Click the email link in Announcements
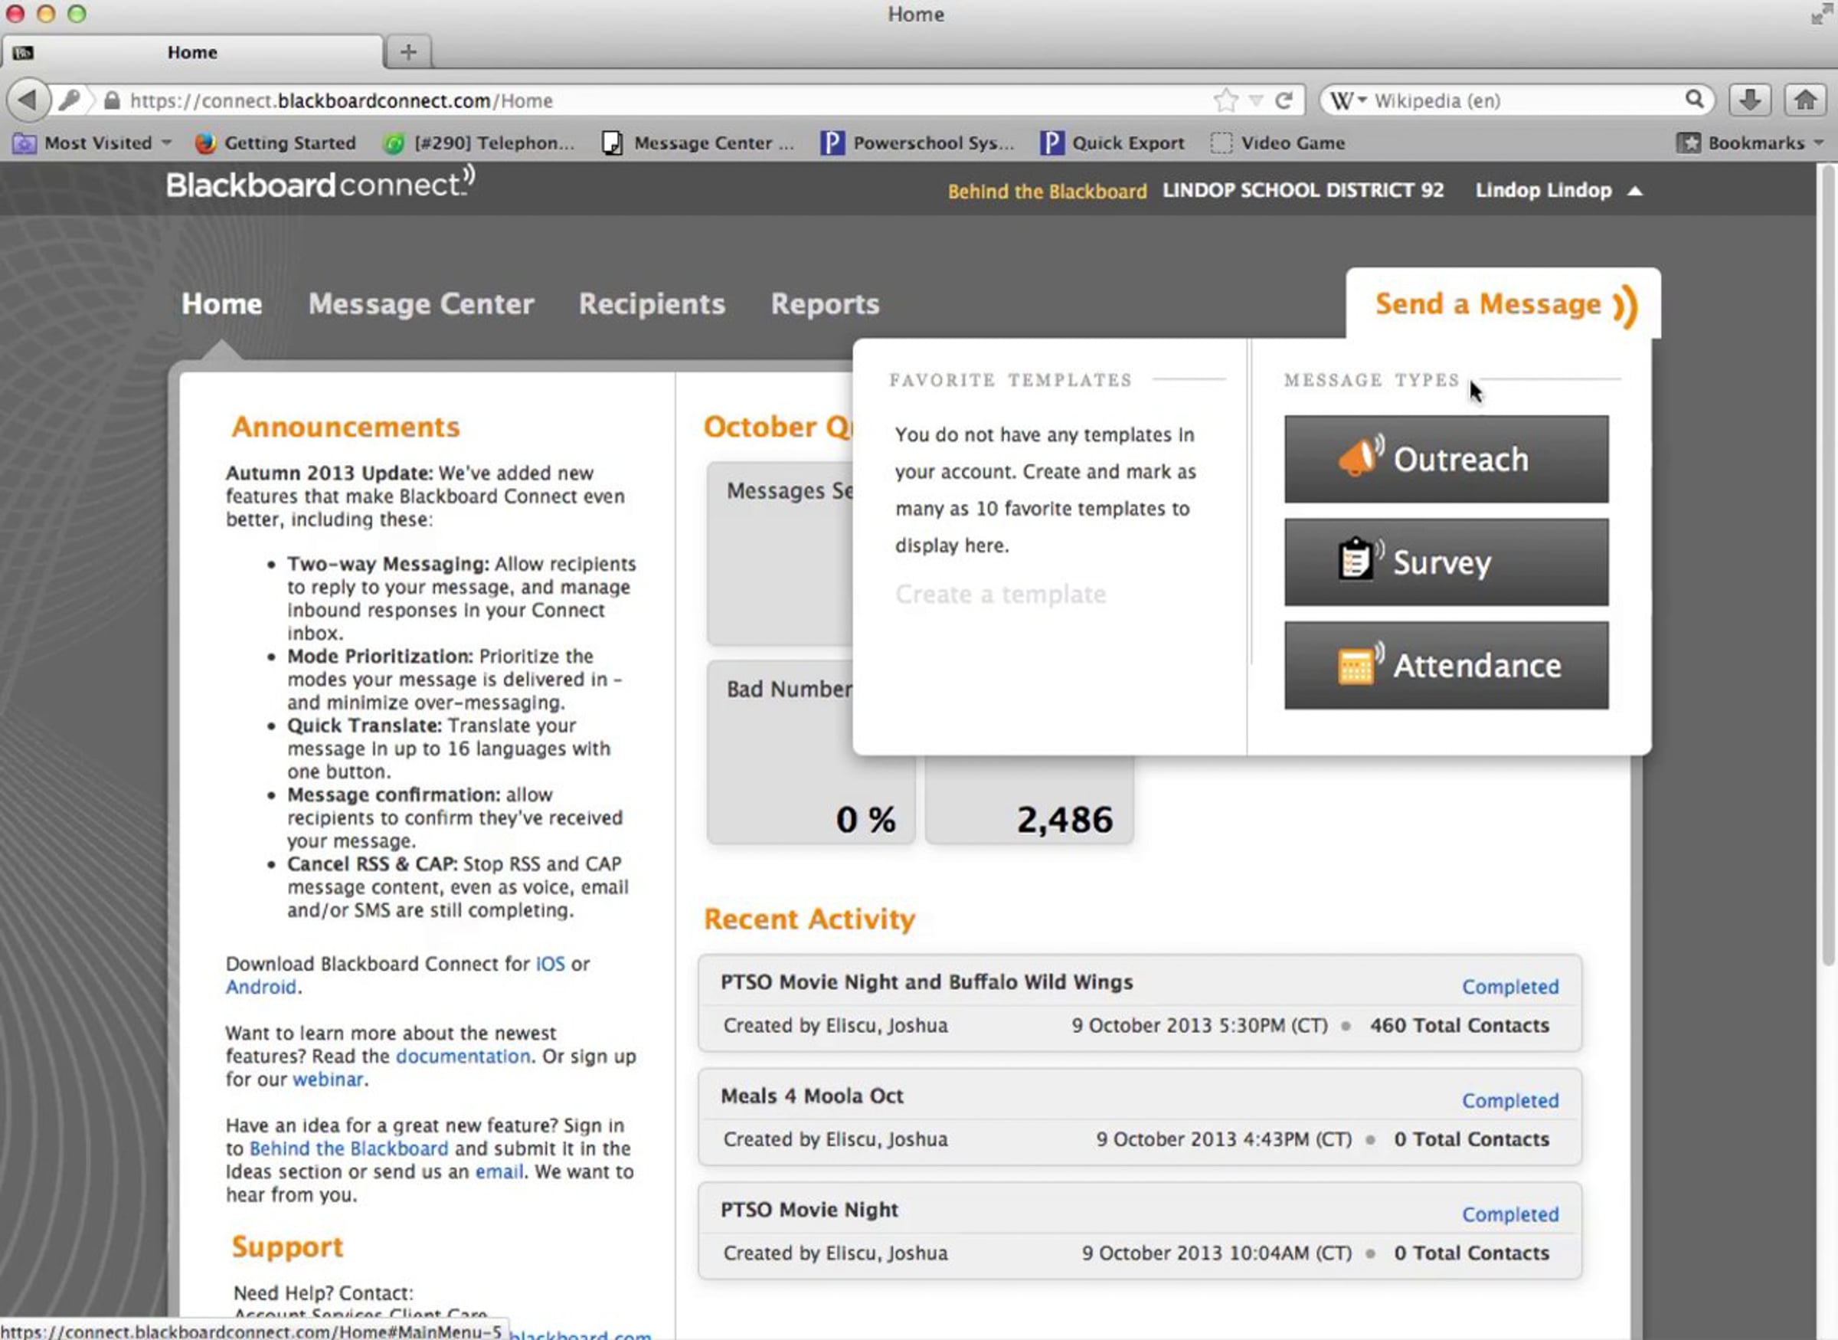Image resolution: width=1838 pixels, height=1340 pixels. (499, 1172)
